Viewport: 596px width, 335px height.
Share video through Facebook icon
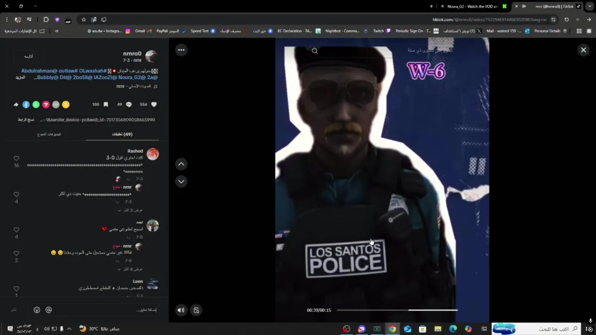click(26, 105)
